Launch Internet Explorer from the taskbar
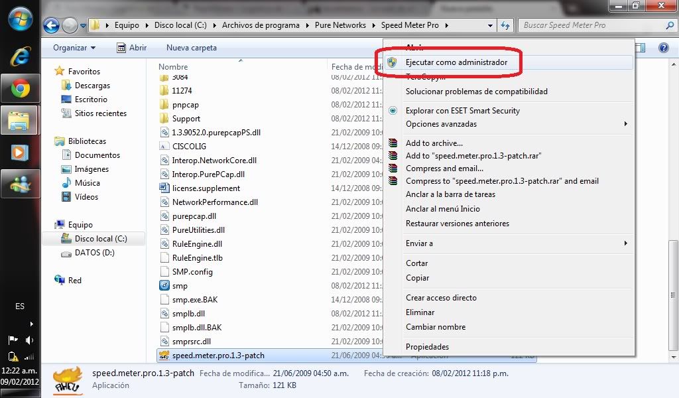The width and height of the screenshot is (679, 398). point(21,56)
